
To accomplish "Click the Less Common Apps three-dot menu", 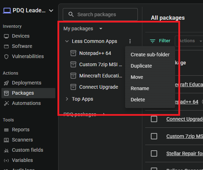I will 130,41.
